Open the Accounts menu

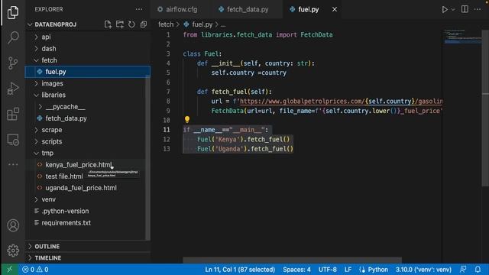click(x=13, y=225)
